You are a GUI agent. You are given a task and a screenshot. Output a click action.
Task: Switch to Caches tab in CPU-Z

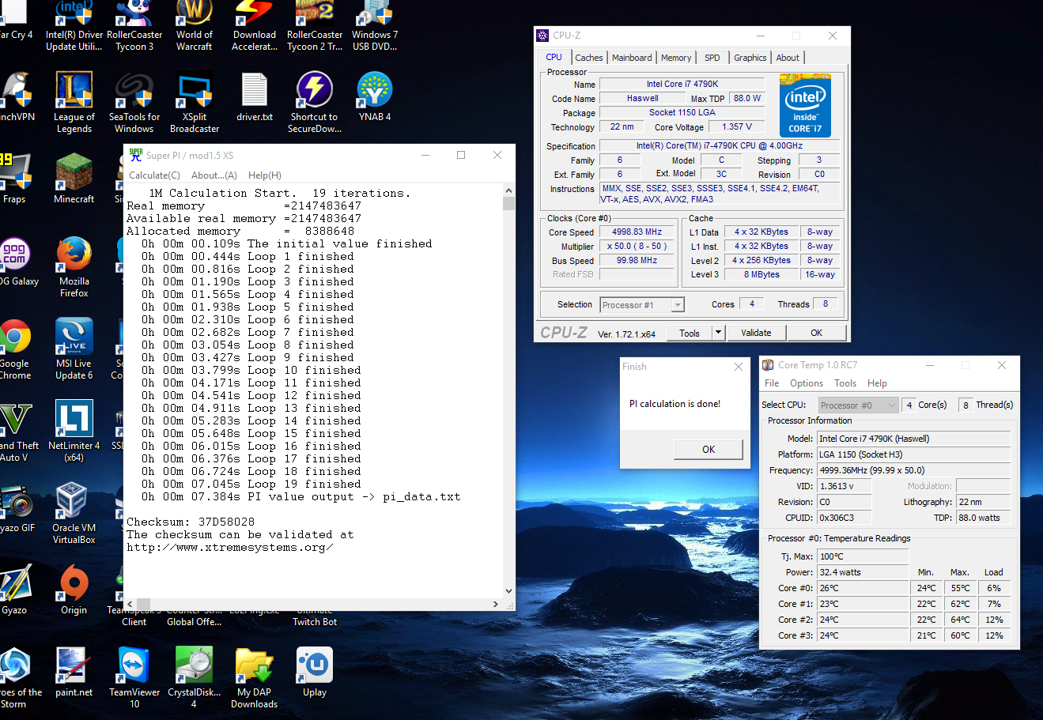[x=589, y=58]
